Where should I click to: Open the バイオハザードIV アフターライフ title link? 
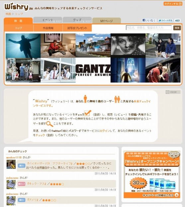click(x=49, y=164)
